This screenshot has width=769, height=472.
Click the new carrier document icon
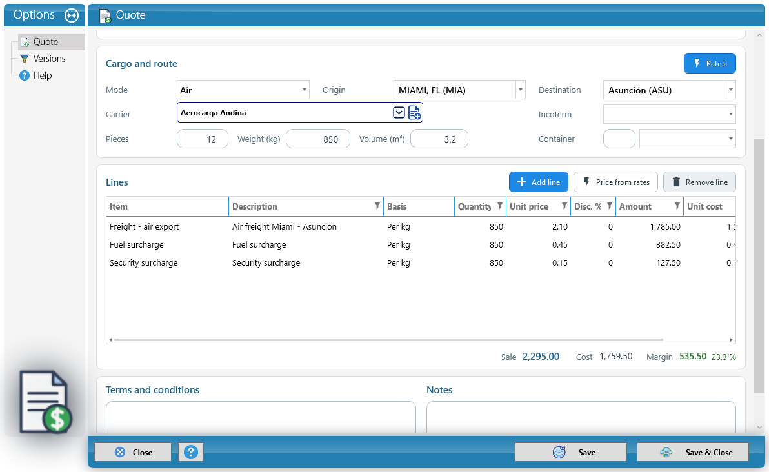click(414, 113)
